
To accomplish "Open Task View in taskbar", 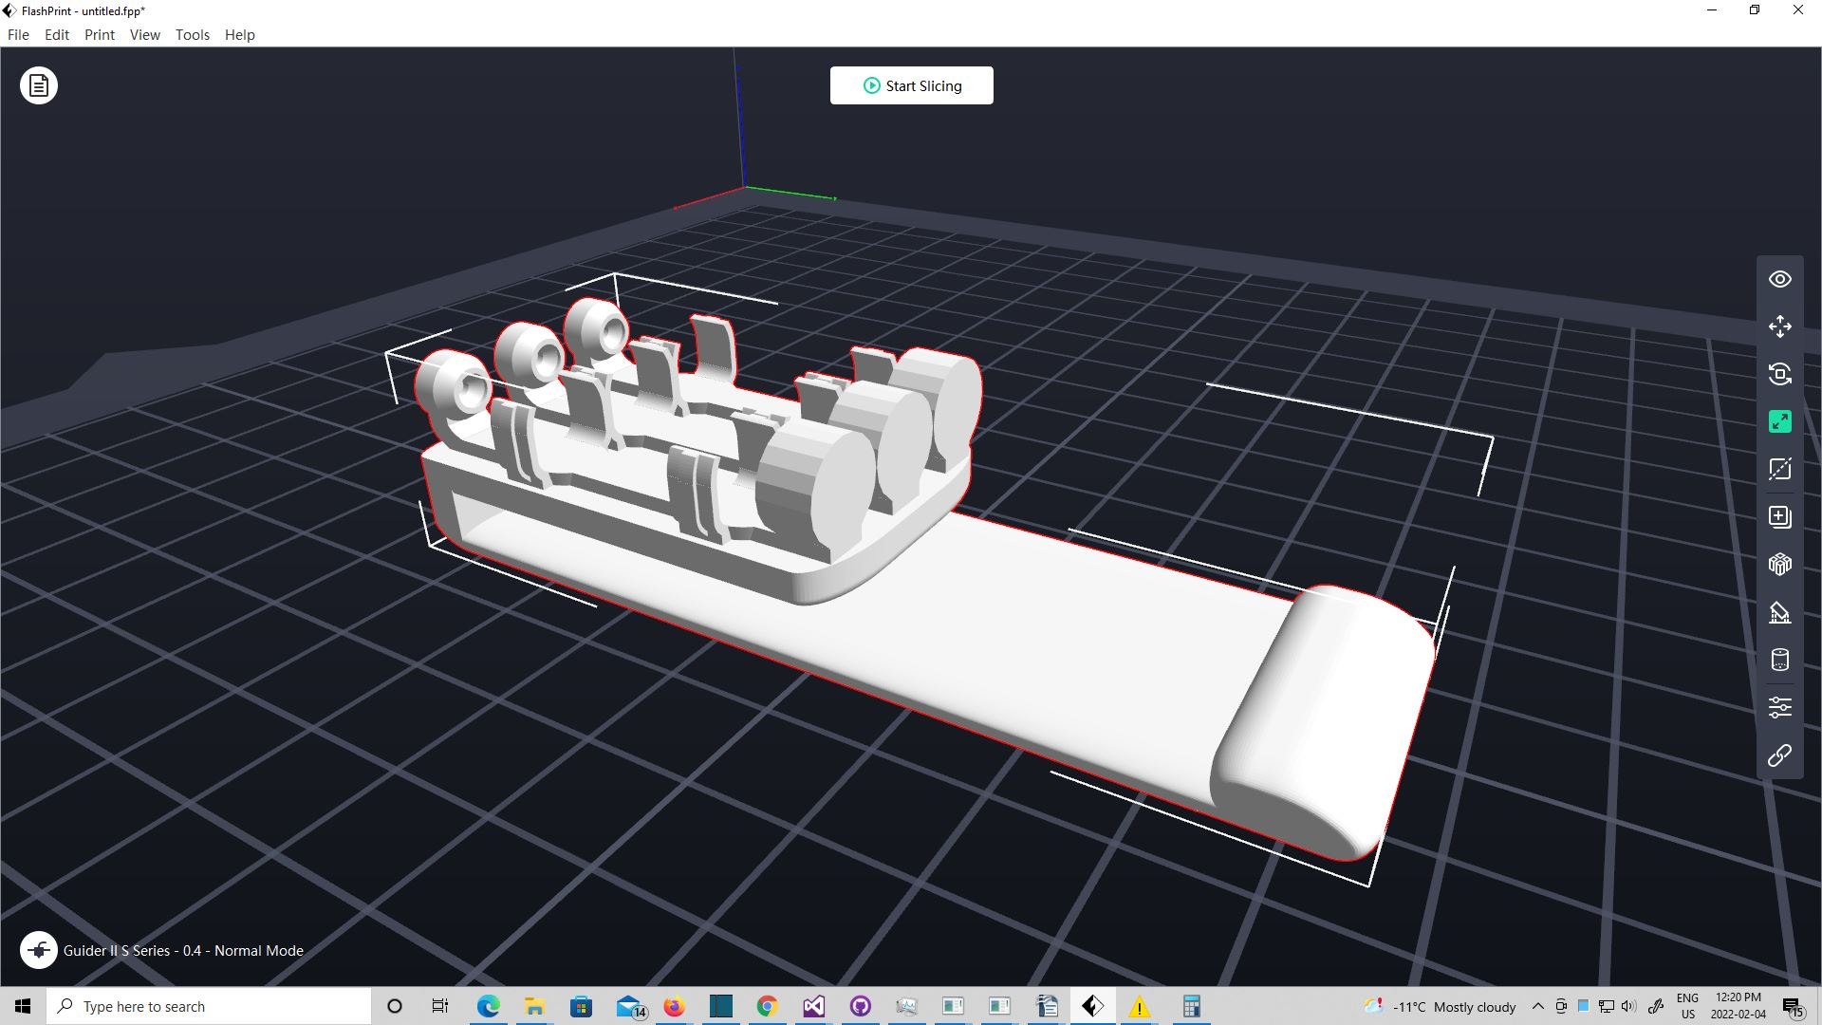I will tap(440, 1006).
